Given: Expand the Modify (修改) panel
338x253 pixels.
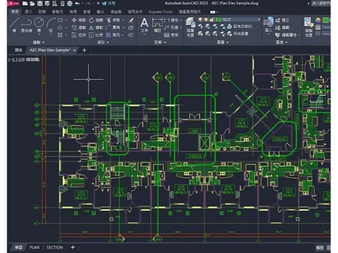Looking at the screenshot, I should coord(103,43).
